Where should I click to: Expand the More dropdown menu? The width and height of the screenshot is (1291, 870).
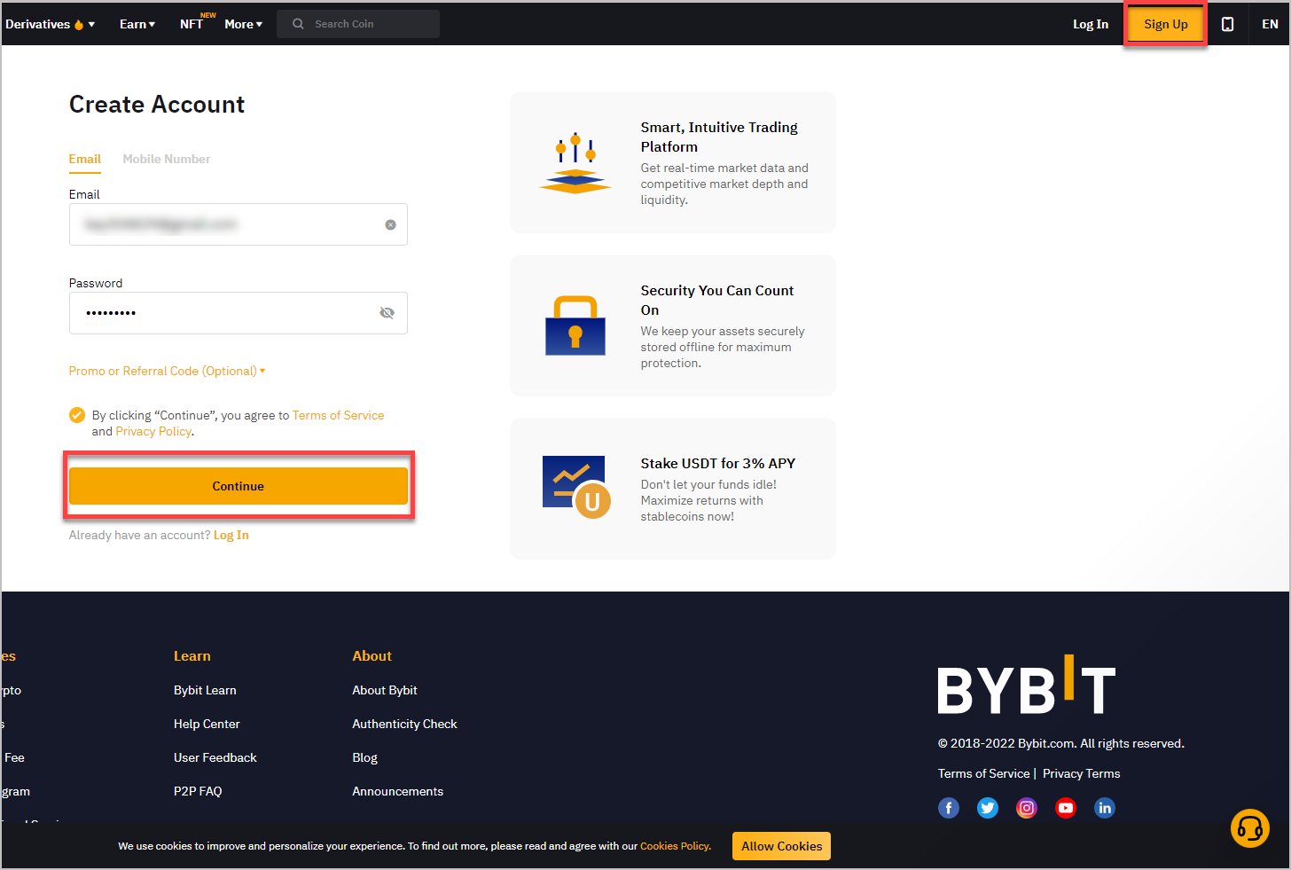[244, 24]
